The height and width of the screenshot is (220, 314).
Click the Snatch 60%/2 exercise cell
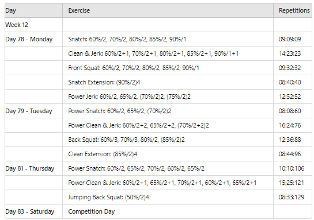pos(168,39)
